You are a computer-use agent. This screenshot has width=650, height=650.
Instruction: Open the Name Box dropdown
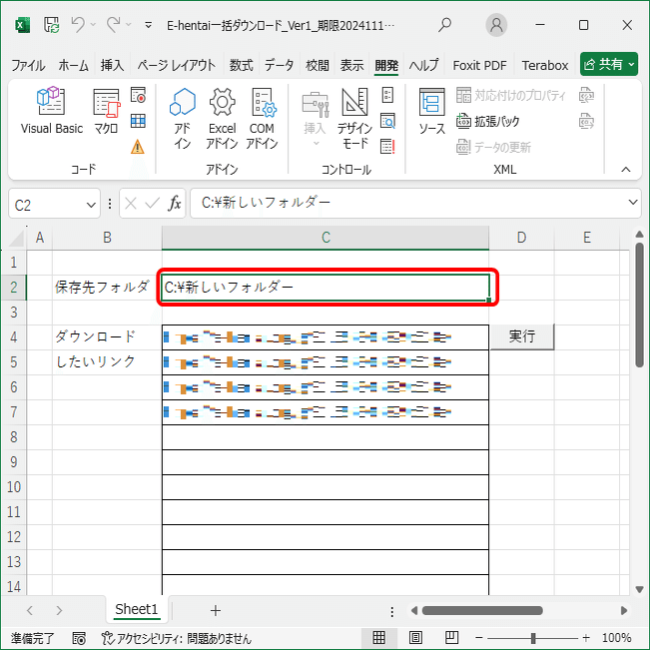[91, 205]
